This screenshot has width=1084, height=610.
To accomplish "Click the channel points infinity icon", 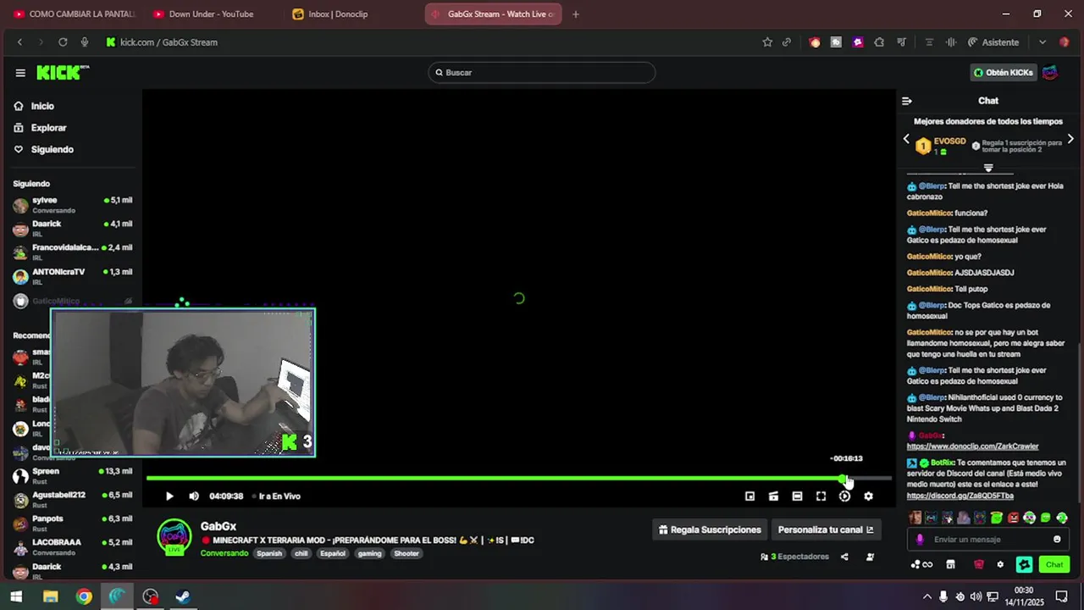I will [x=921, y=565].
